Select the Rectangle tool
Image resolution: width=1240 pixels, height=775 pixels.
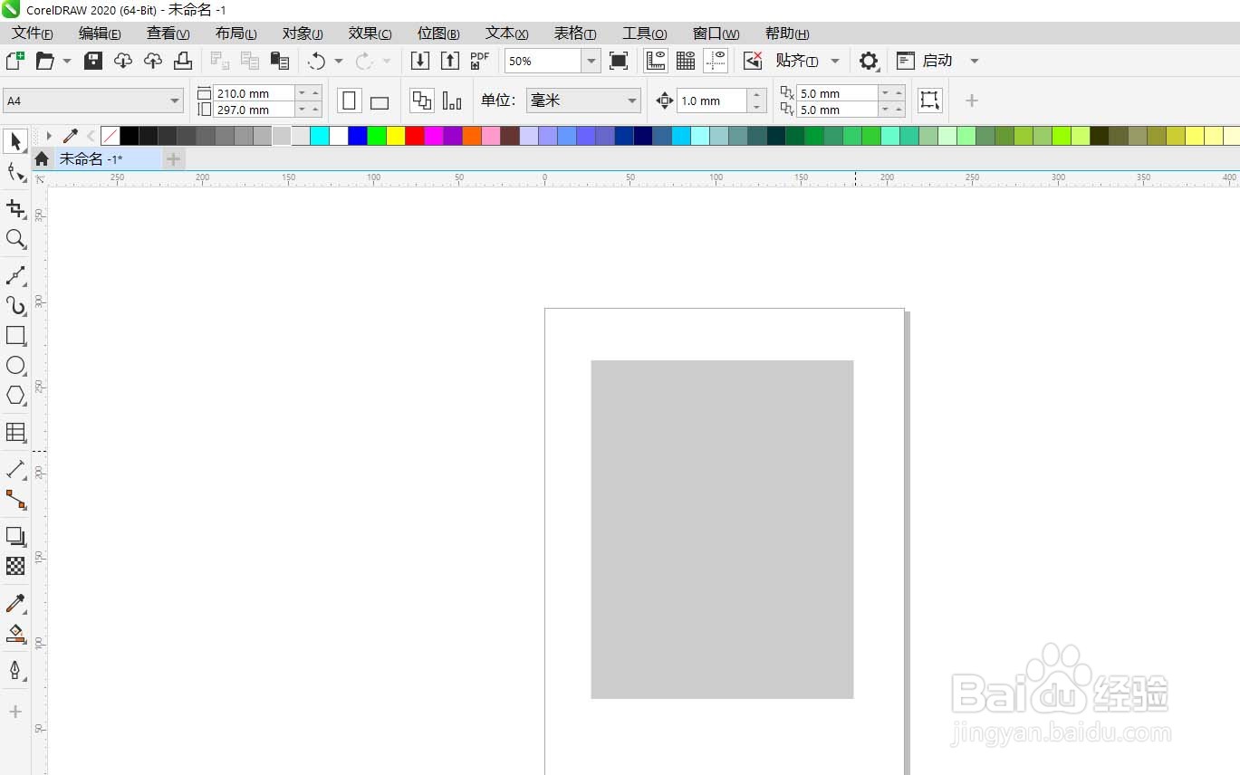15,336
